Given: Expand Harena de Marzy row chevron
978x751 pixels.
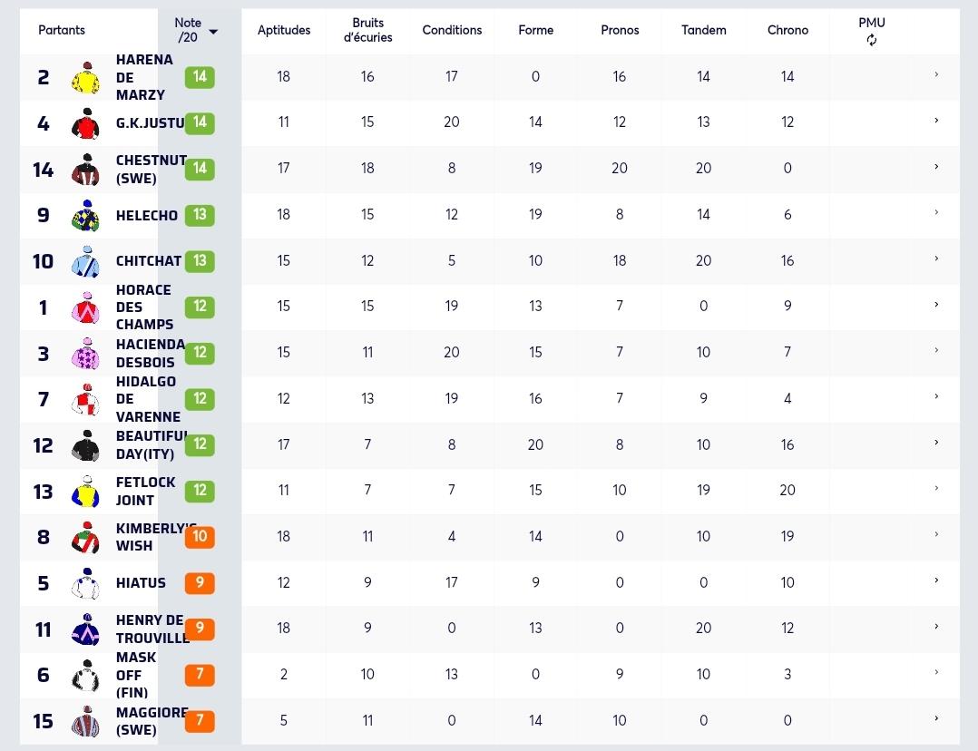Looking at the screenshot, I should [936, 75].
